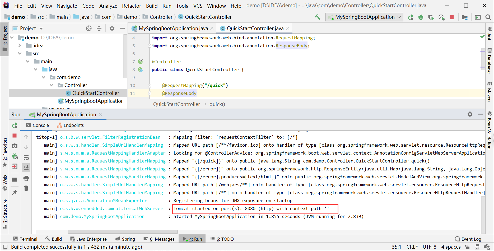Viewport: 494px width, 251px height.
Task: Stop the application with the top toolbar red square
Action: pos(452,17)
